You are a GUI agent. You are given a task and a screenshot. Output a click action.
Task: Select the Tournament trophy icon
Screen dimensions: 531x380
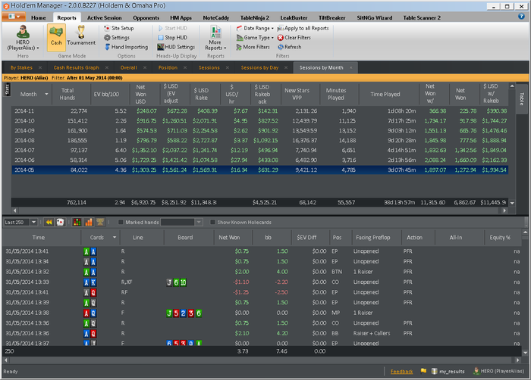click(x=81, y=33)
